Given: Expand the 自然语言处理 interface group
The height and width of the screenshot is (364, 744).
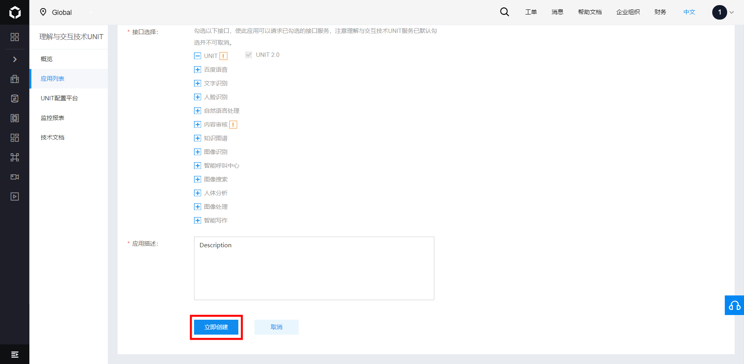Looking at the screenshot, I should click(x=198, y=111).
